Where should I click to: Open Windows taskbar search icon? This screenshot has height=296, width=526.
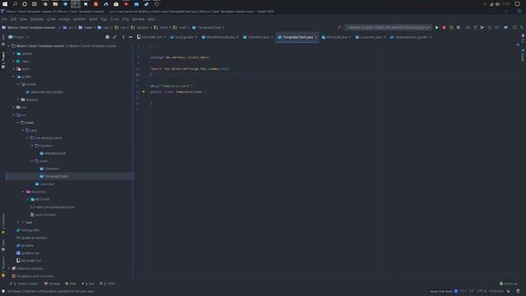(15, 4)
